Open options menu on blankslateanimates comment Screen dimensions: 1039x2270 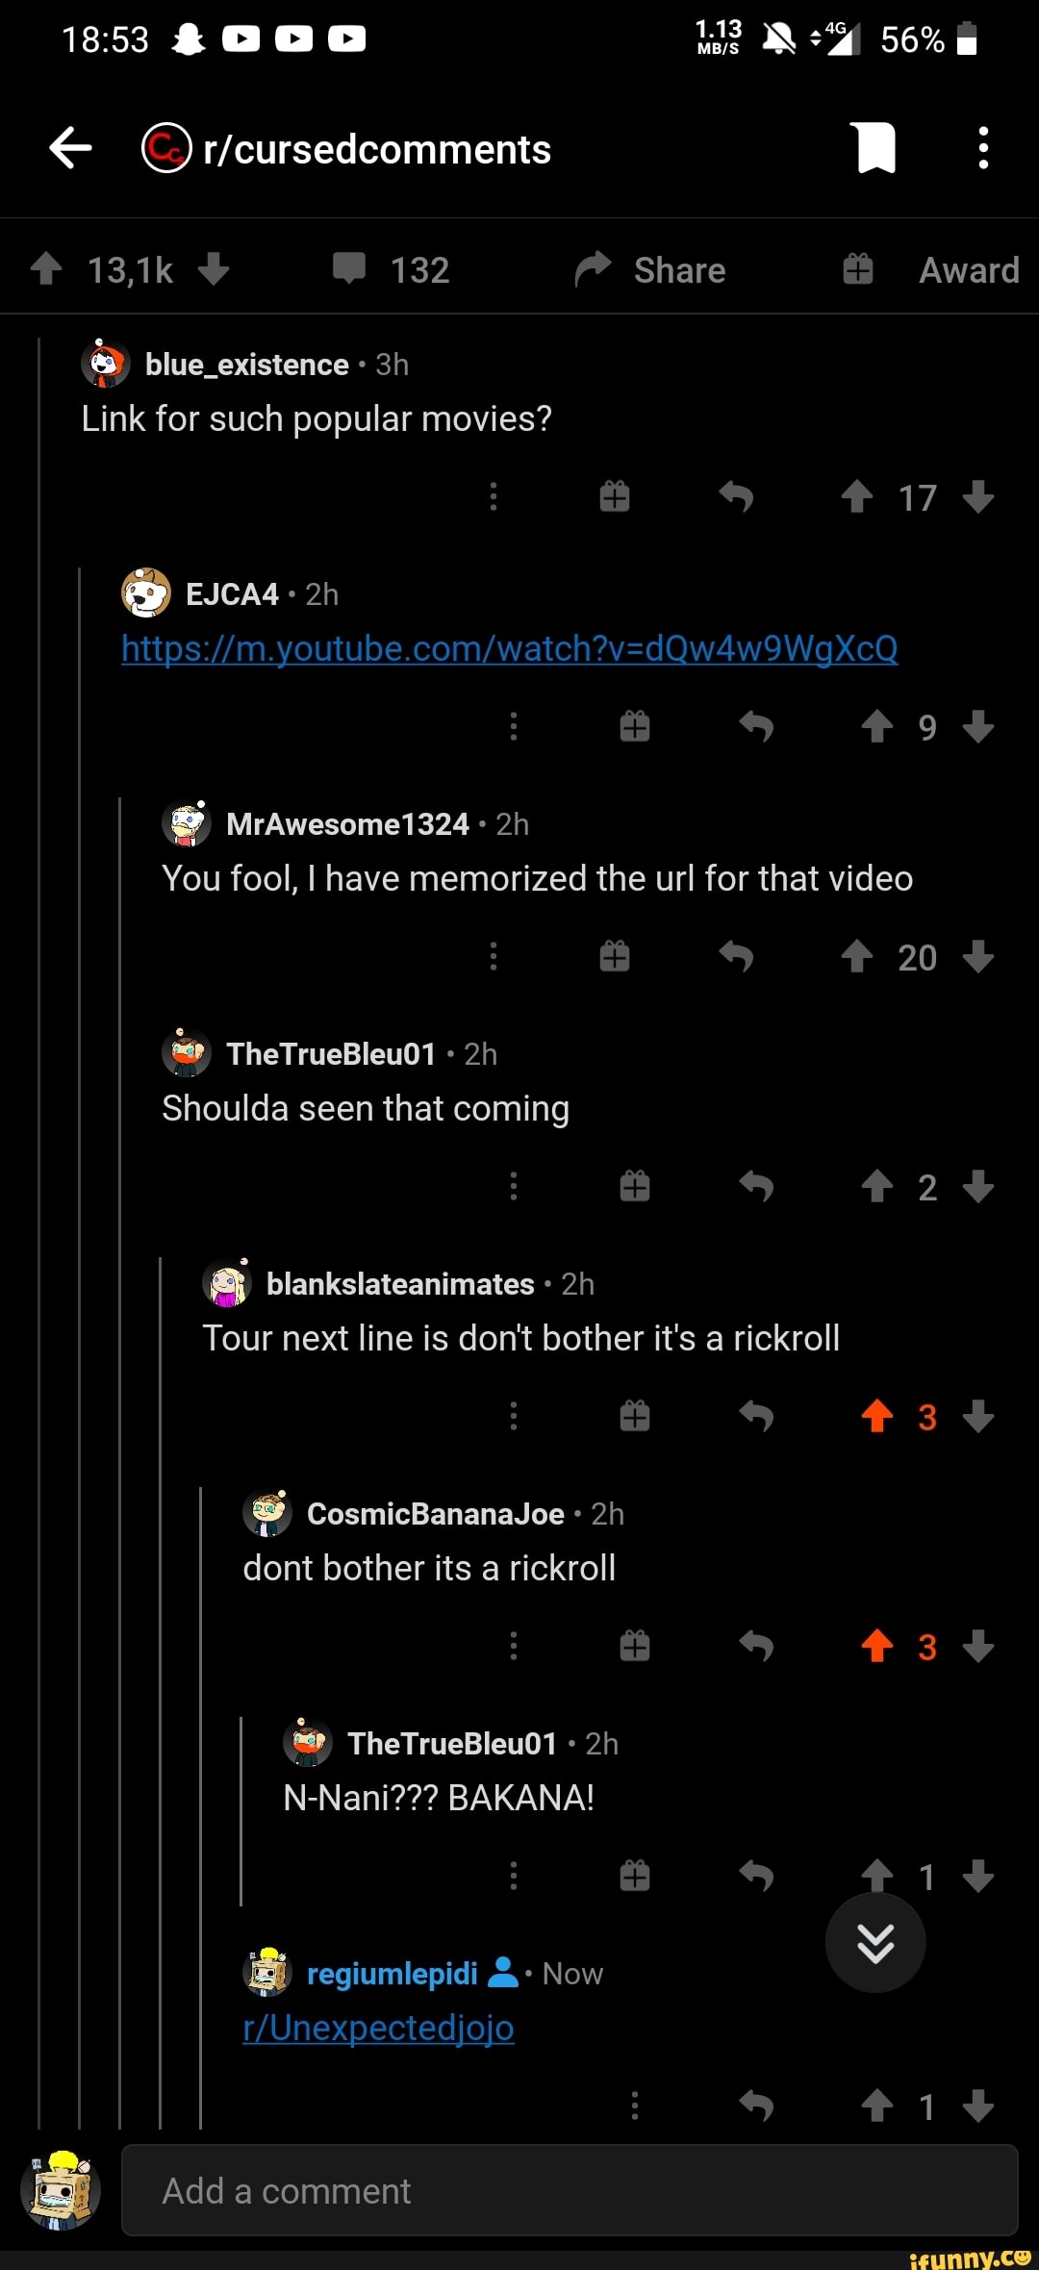pyautogui.click(x=514, y=1416)
